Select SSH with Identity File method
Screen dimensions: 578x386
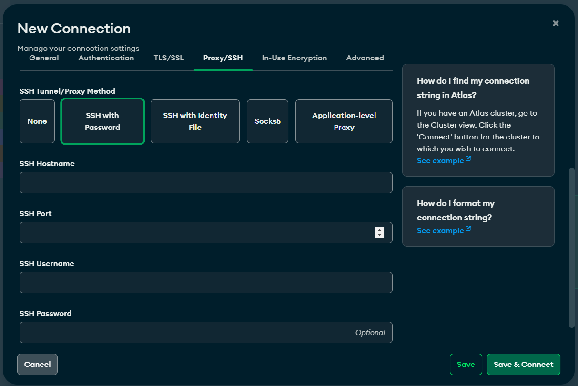point(195,121)
